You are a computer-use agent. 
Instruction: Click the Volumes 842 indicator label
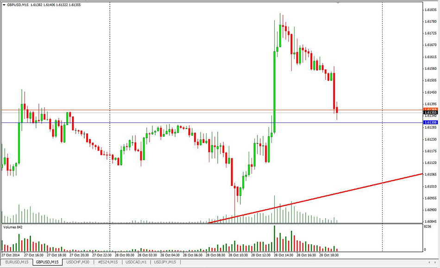coord(13,227)
